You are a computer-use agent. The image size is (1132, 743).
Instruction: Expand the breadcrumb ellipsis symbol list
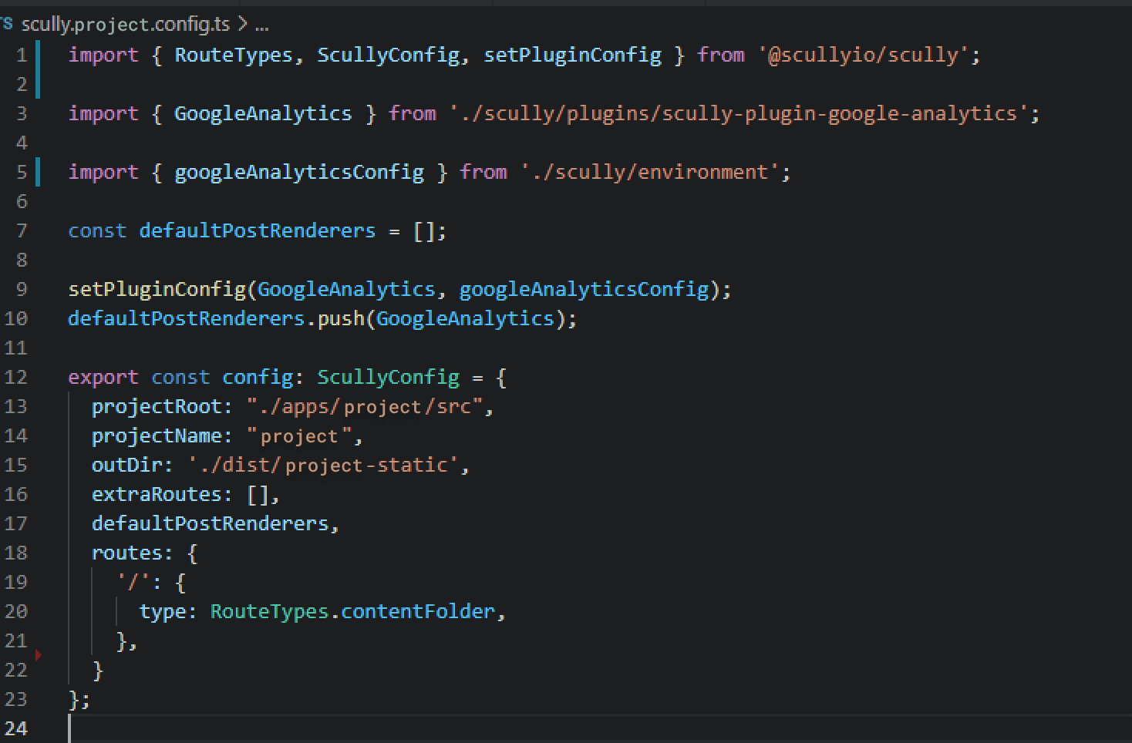click(x=262, y=25)
